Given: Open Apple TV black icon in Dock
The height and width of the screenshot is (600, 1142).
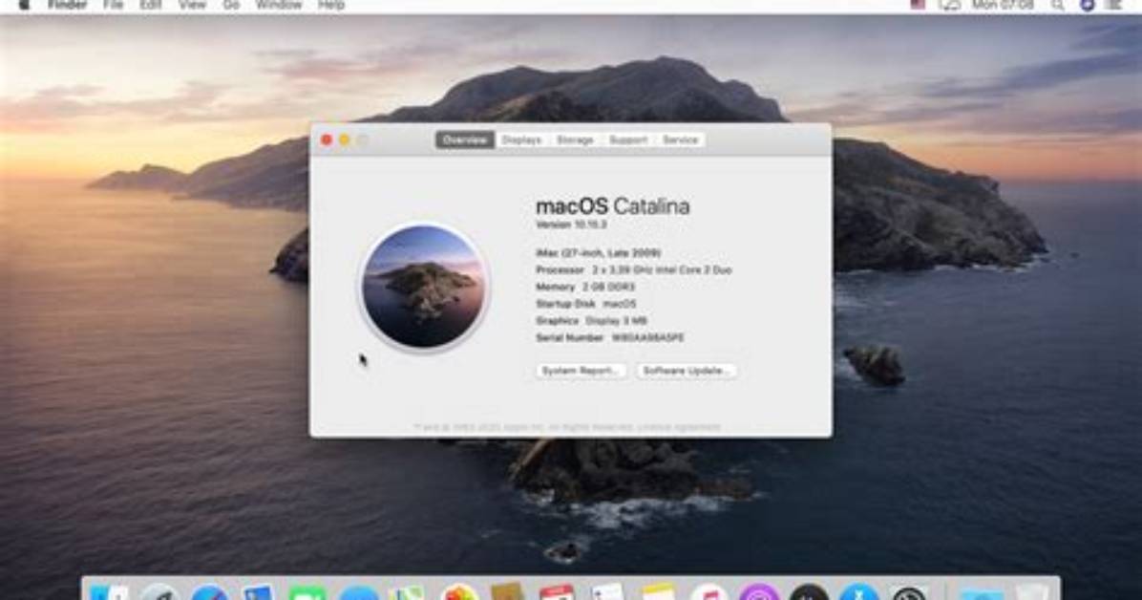Looking at the screenshot, I should (809, 592).
